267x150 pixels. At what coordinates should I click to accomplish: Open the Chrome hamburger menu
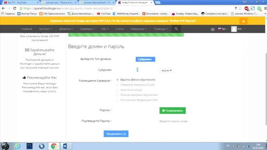pyautogui.click(x=265, y=8)
